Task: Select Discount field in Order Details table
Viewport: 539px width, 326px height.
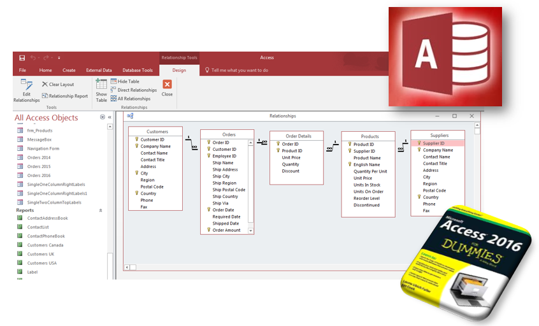Action: click(291, 171)
